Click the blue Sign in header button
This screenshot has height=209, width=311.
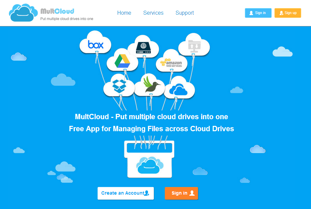(x=258, y=13)
